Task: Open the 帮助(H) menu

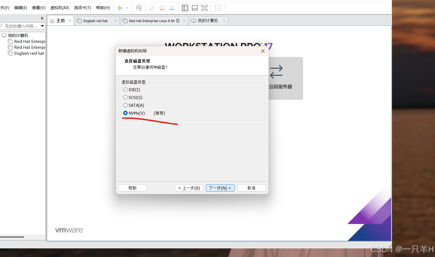Action: (x=103, y=8)
